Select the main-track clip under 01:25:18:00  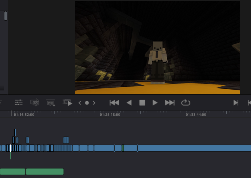point(104,148)
